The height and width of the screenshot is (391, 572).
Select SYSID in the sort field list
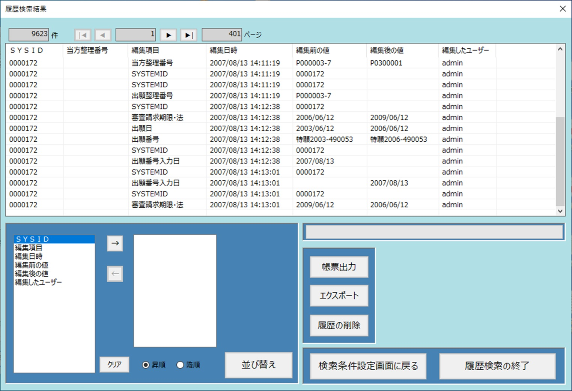(x=54, y=239)
